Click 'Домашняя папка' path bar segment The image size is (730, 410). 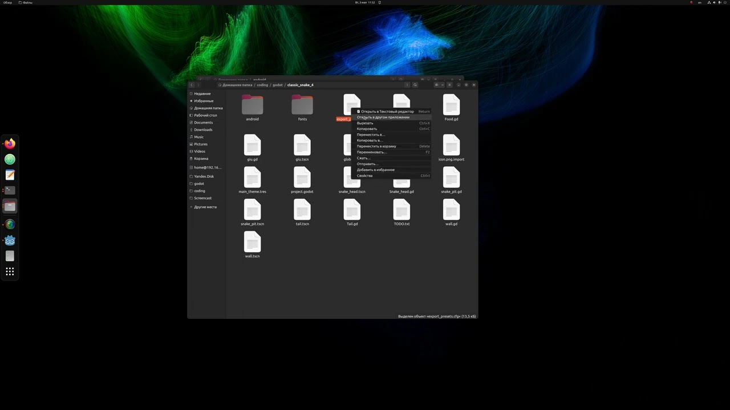[235, 85]
